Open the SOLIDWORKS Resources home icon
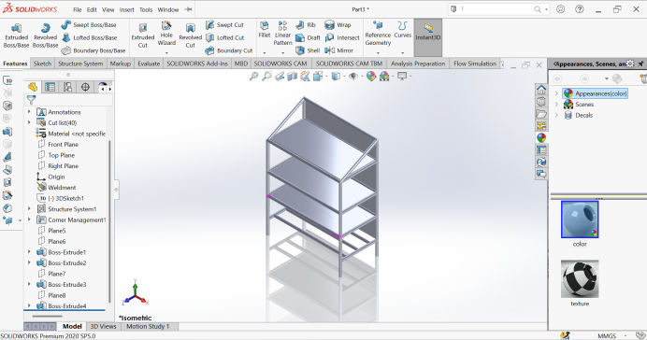647x340 pixels. coord(541,89)
